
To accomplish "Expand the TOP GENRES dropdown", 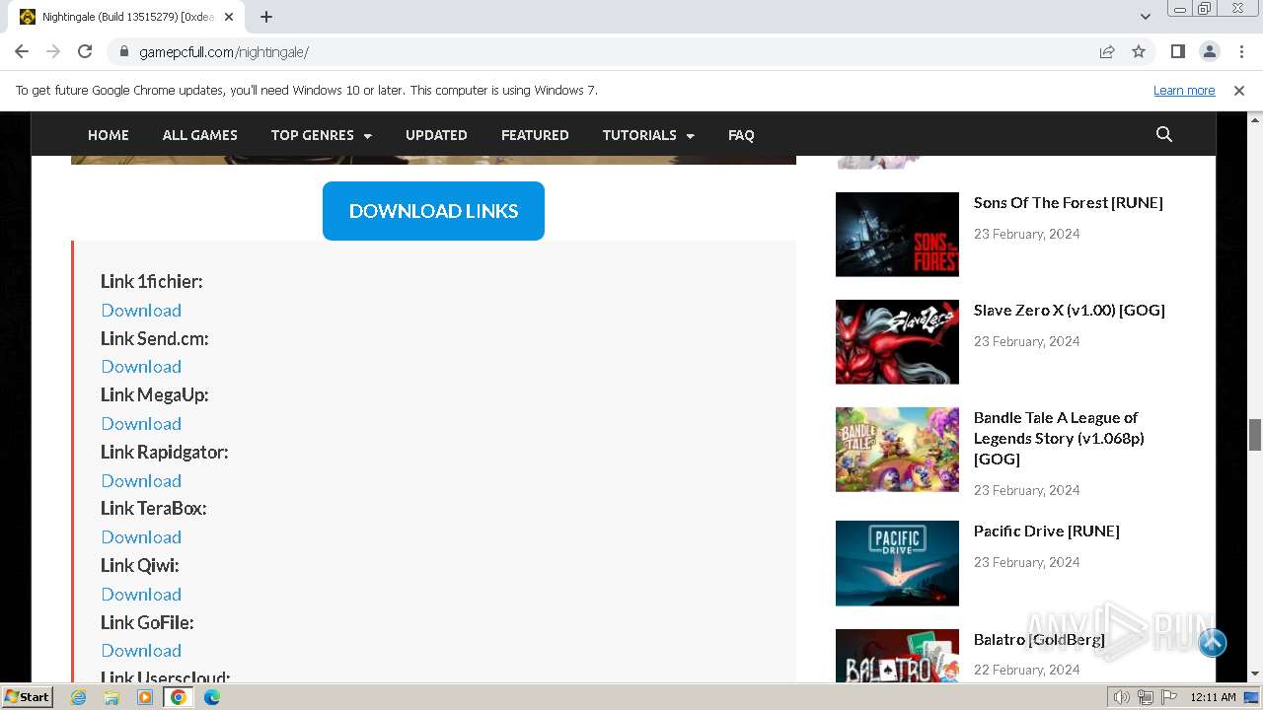I will click(322, 135).
